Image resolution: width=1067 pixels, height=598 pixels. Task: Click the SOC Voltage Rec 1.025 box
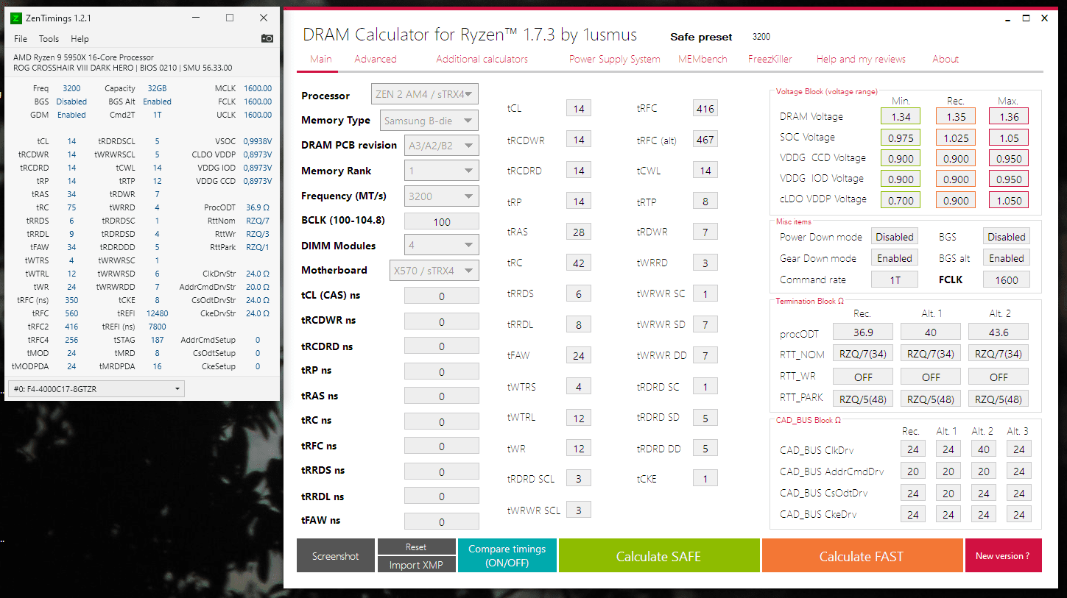956,138
